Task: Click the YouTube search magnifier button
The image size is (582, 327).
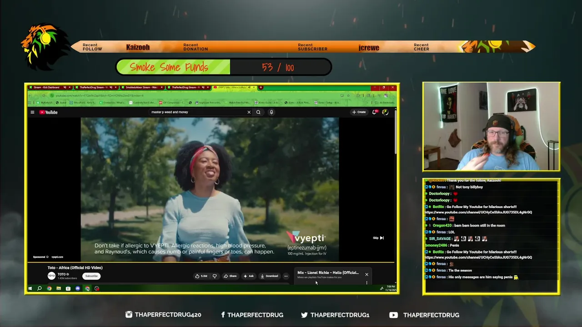Action: (x=258, y=112)
